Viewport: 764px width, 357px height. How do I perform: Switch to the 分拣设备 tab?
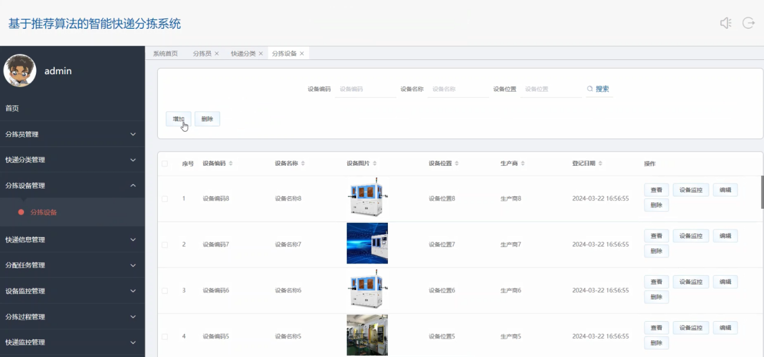[x=284, y=54]
